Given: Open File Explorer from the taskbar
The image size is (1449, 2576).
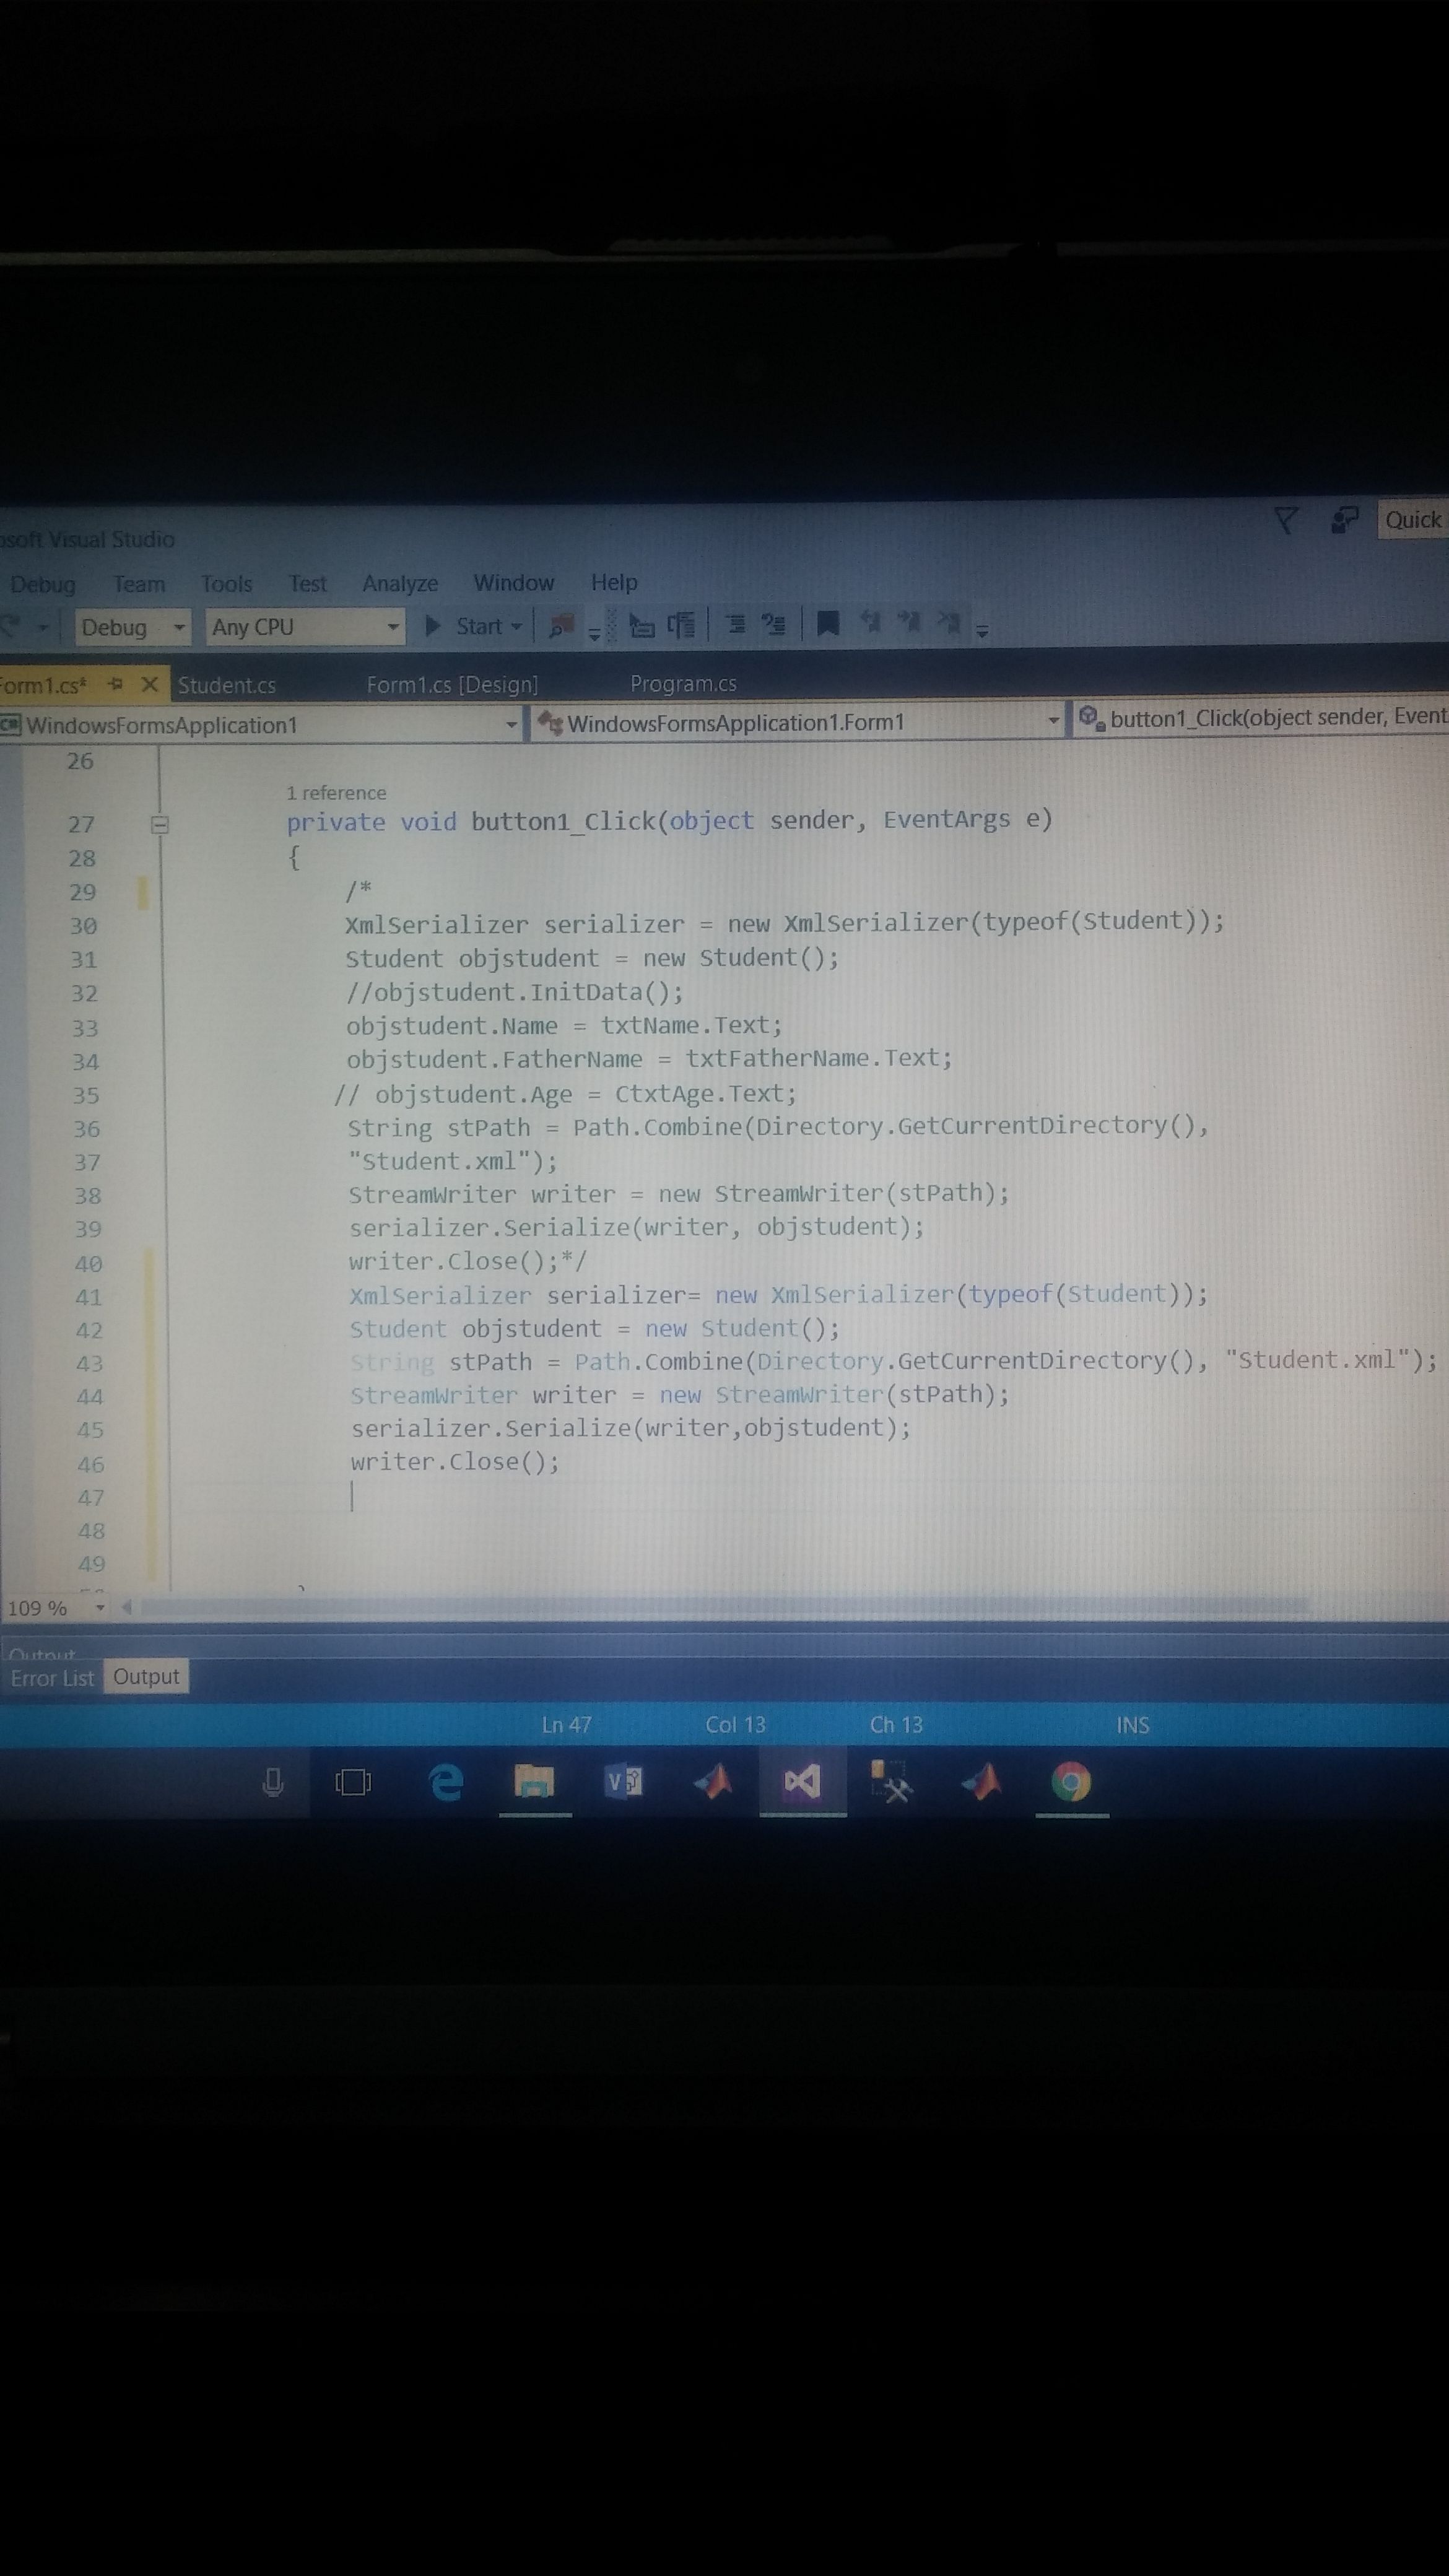Looking at the screenshot, I should (x=535, y=1782).
